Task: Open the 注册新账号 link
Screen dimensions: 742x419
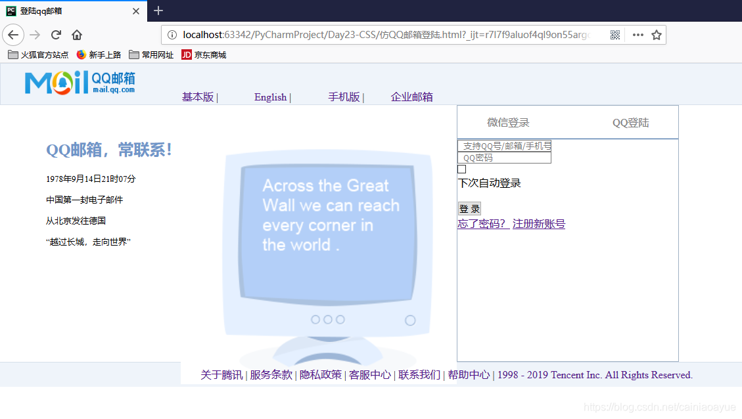Action: point(539,224)
